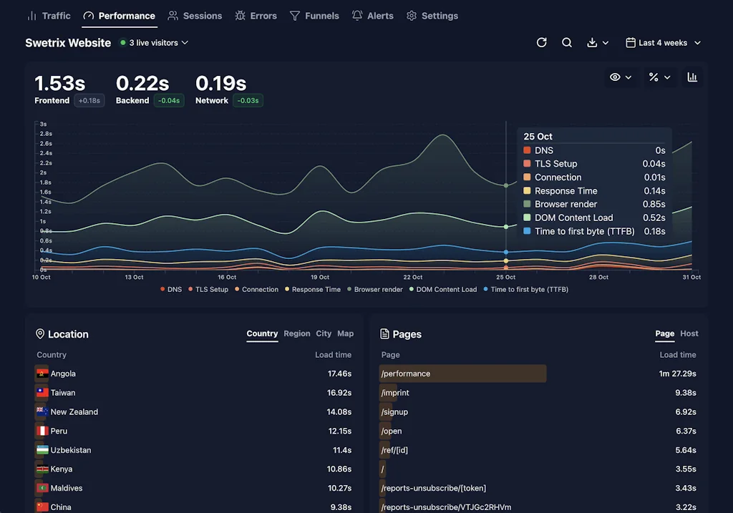Click the Funnels filter icon

[x=293, y=15]
